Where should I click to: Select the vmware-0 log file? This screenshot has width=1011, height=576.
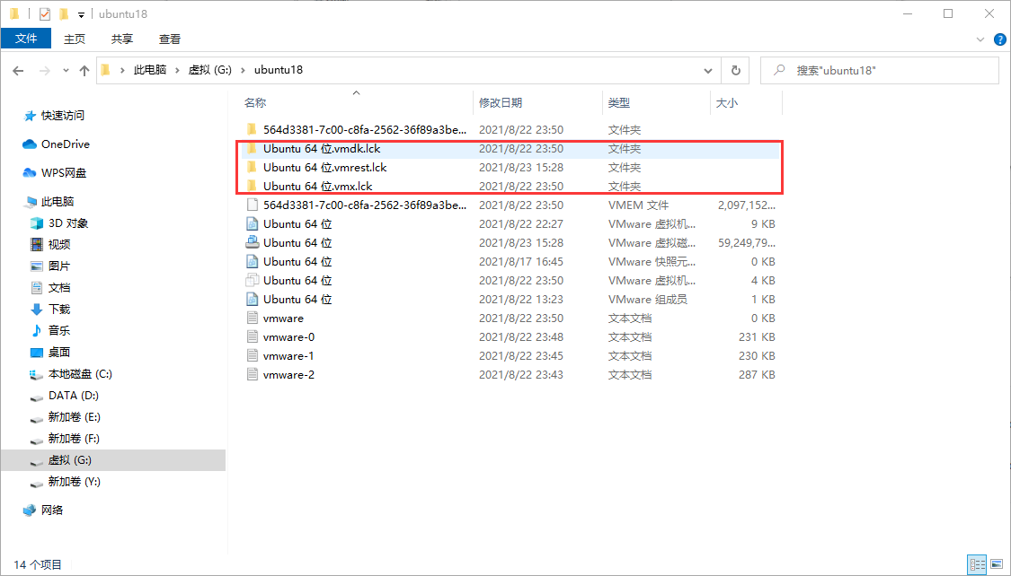click(510, 336)
